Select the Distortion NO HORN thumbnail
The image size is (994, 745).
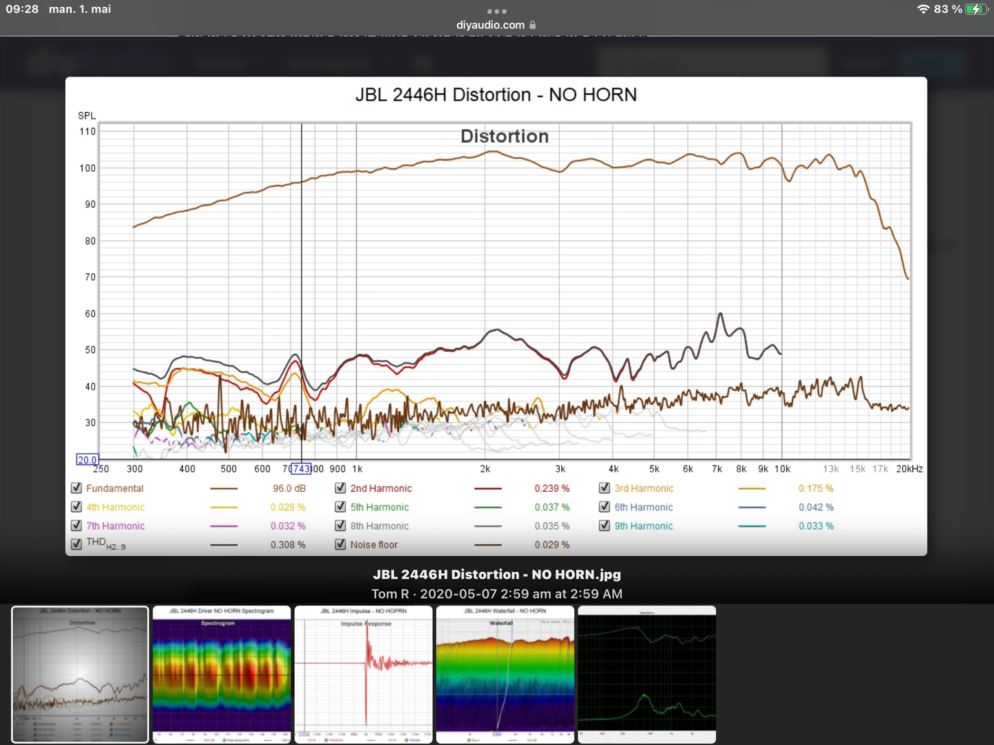80,675
